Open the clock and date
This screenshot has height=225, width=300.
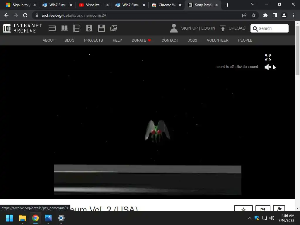point(287,218)
